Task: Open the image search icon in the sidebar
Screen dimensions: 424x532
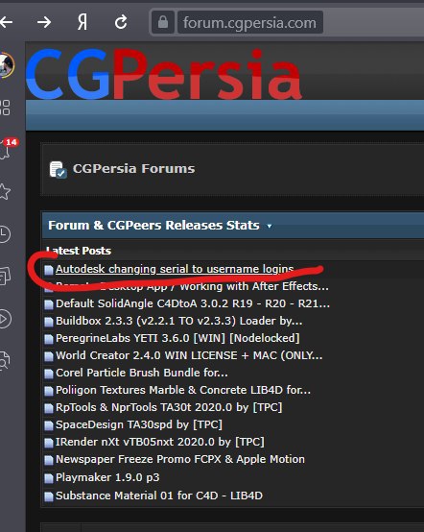Action: 5,360
